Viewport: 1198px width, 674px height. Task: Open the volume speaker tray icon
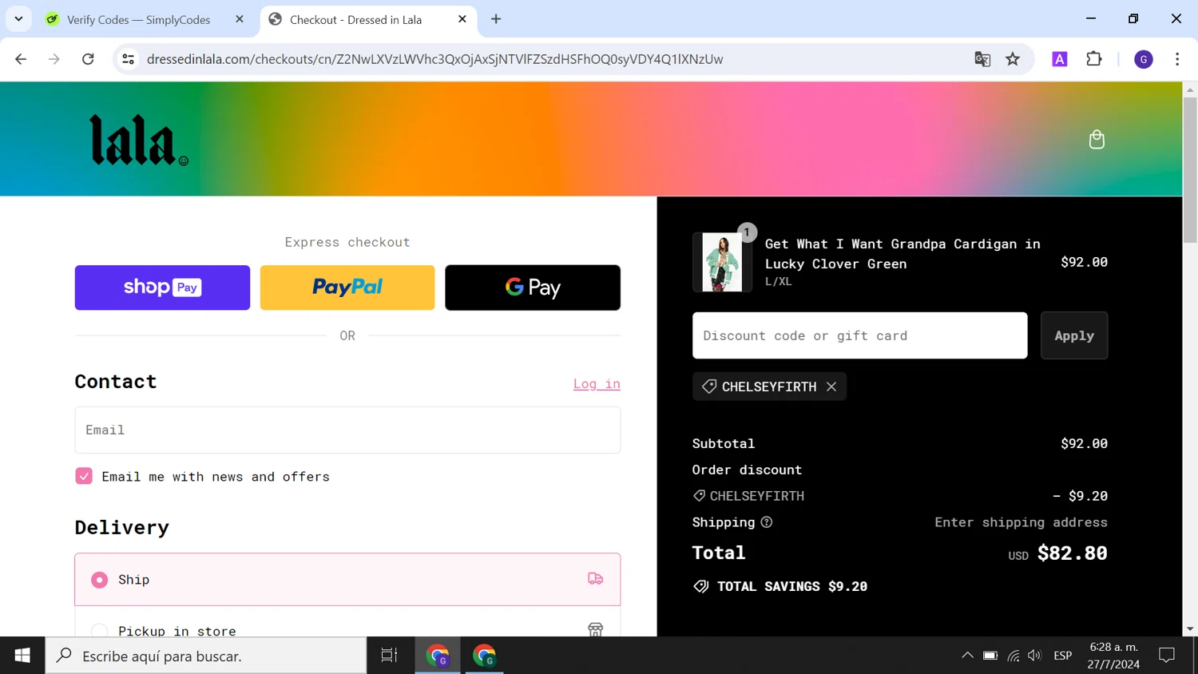pyautogui.click(x=1035, y=656)
